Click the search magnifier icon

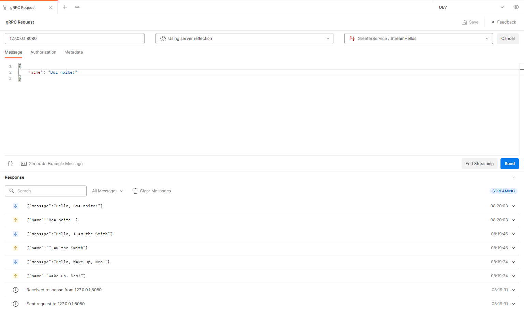tap(12, 191)
